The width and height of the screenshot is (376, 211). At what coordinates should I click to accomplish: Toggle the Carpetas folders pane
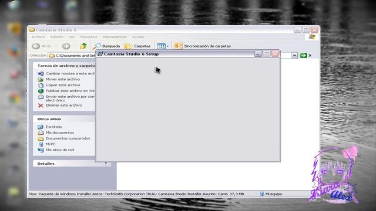pyautogui.click(x=137, y=46)
